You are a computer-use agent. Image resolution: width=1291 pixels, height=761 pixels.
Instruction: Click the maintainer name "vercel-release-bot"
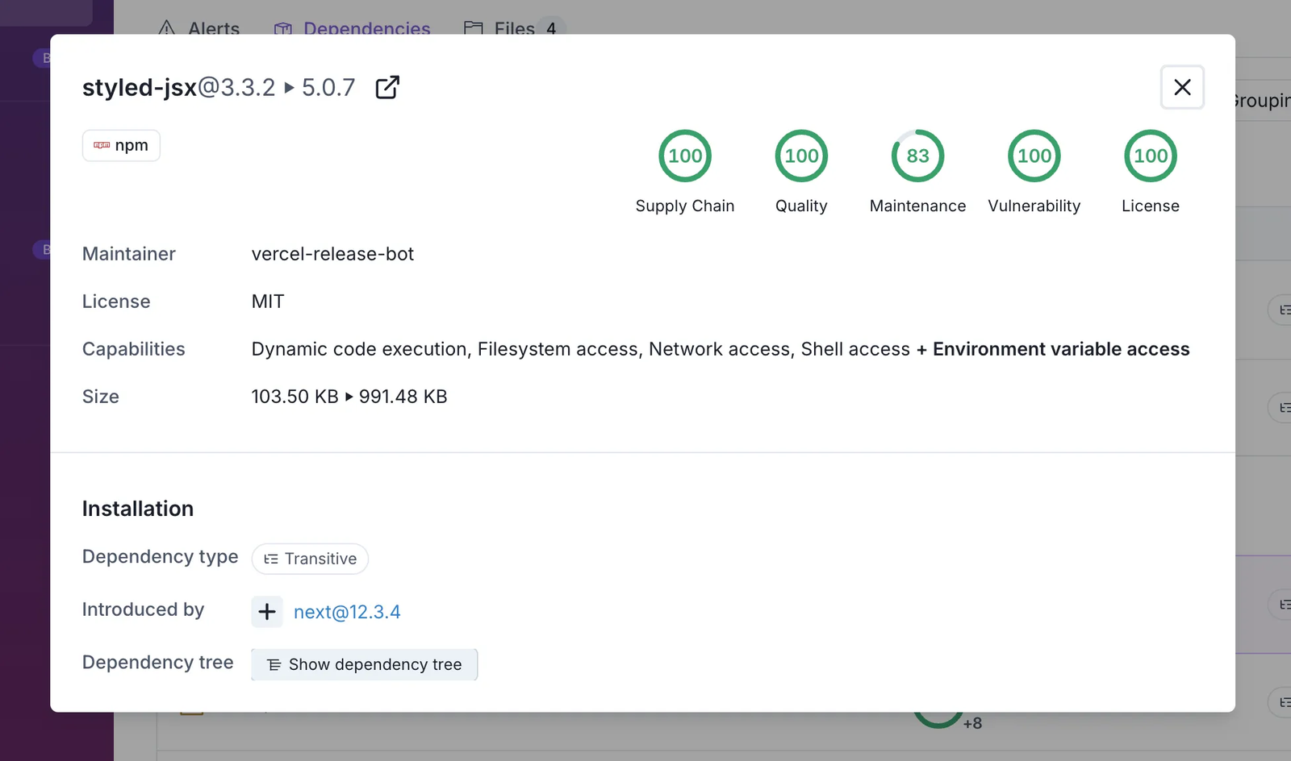tap(332, 254)
